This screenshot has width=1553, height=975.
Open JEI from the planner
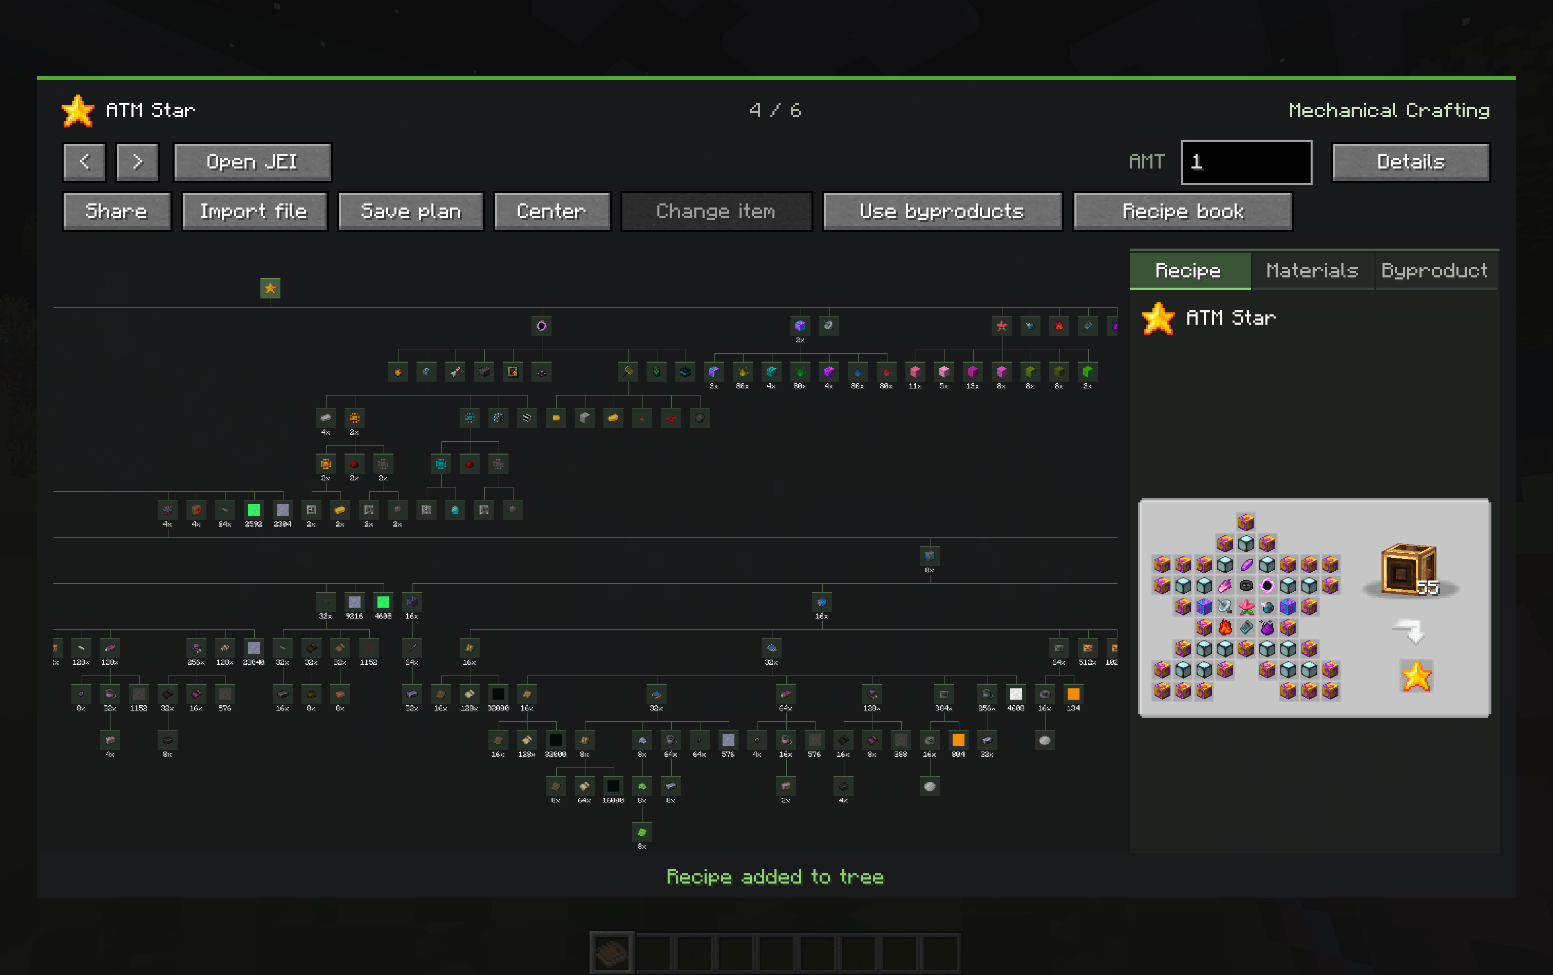pos(252,162)
